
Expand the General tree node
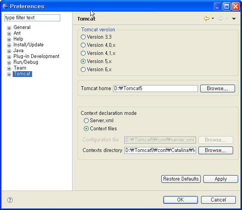point(9,28)
